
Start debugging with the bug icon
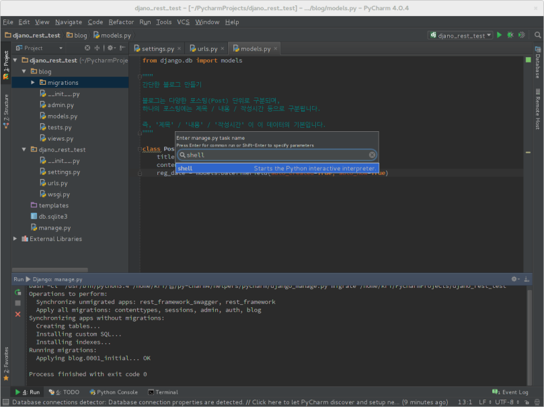click(x=510, y=35)
